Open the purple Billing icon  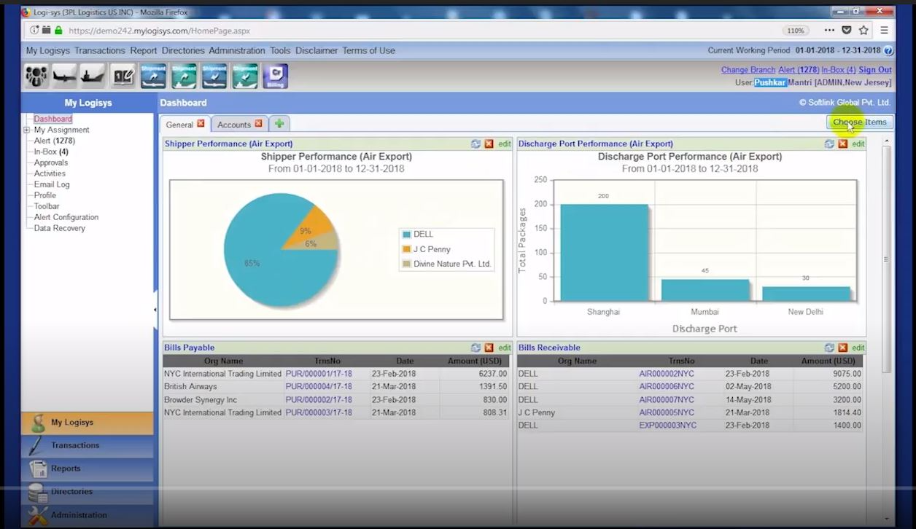[275, 75]
